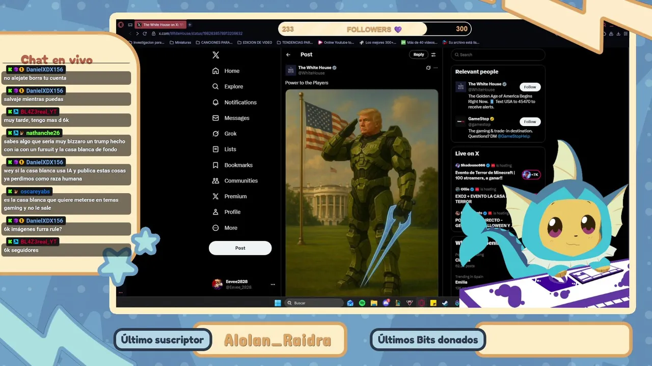This screenshot has height=366, width=652.
Task: Click the Communities people icon
Action: (x=215, y=180)
